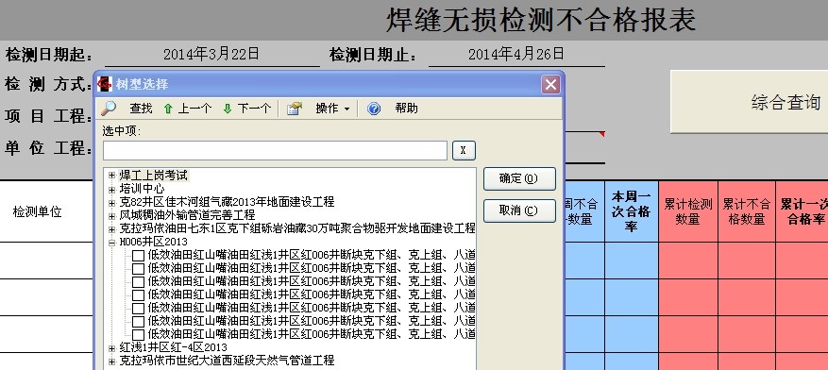Choose 下一个 in the toolbar
Screen dimensions: 828x370
(x=254, y=109)
